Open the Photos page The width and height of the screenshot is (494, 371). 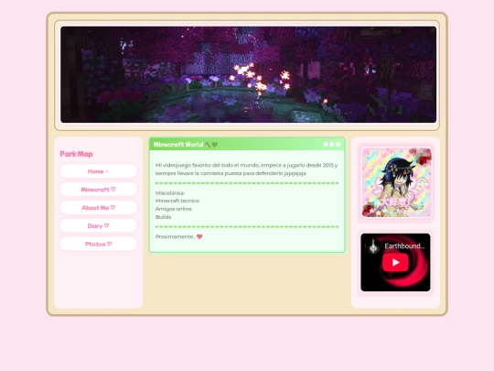98,244
